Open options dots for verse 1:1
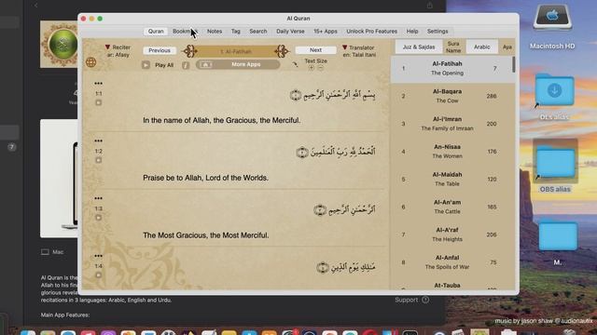Image resolution: width=597 pixels, height=335 pixels. pyautogui.click(x=98, y=83)
